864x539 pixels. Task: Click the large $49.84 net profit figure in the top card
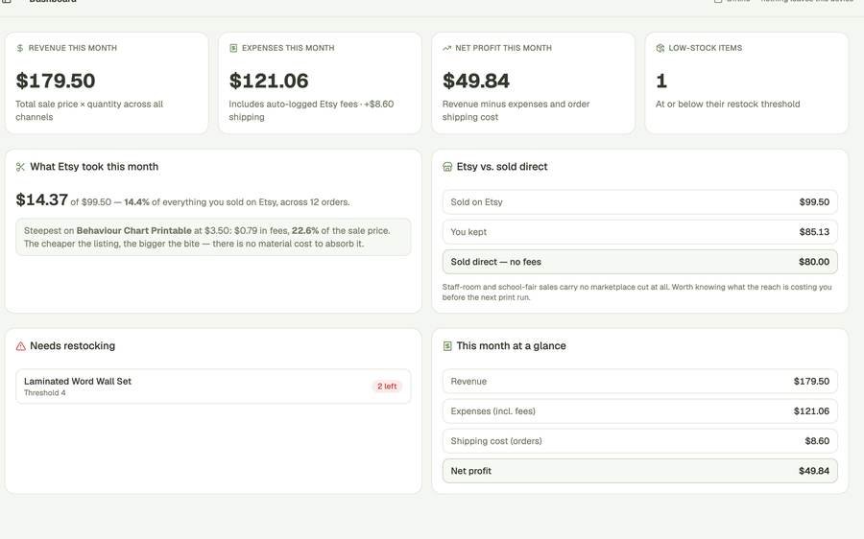point(476,81)
